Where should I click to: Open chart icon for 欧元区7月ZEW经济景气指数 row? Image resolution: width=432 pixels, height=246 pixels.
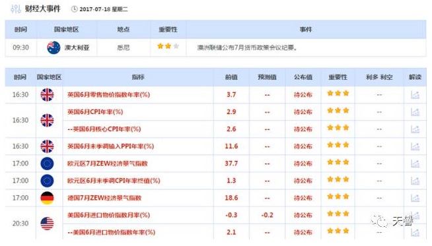415,164
